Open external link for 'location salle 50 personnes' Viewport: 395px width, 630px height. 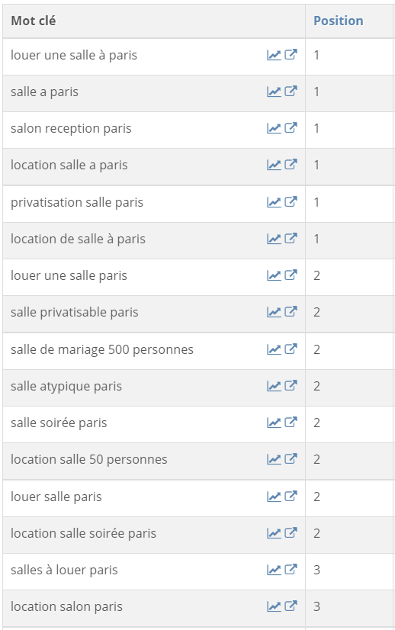tap(291, 459)
